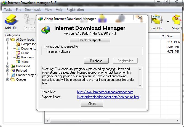This screenshot has width=184, height=127.
Task: Open the Help menu
Action: click(59, 10)
